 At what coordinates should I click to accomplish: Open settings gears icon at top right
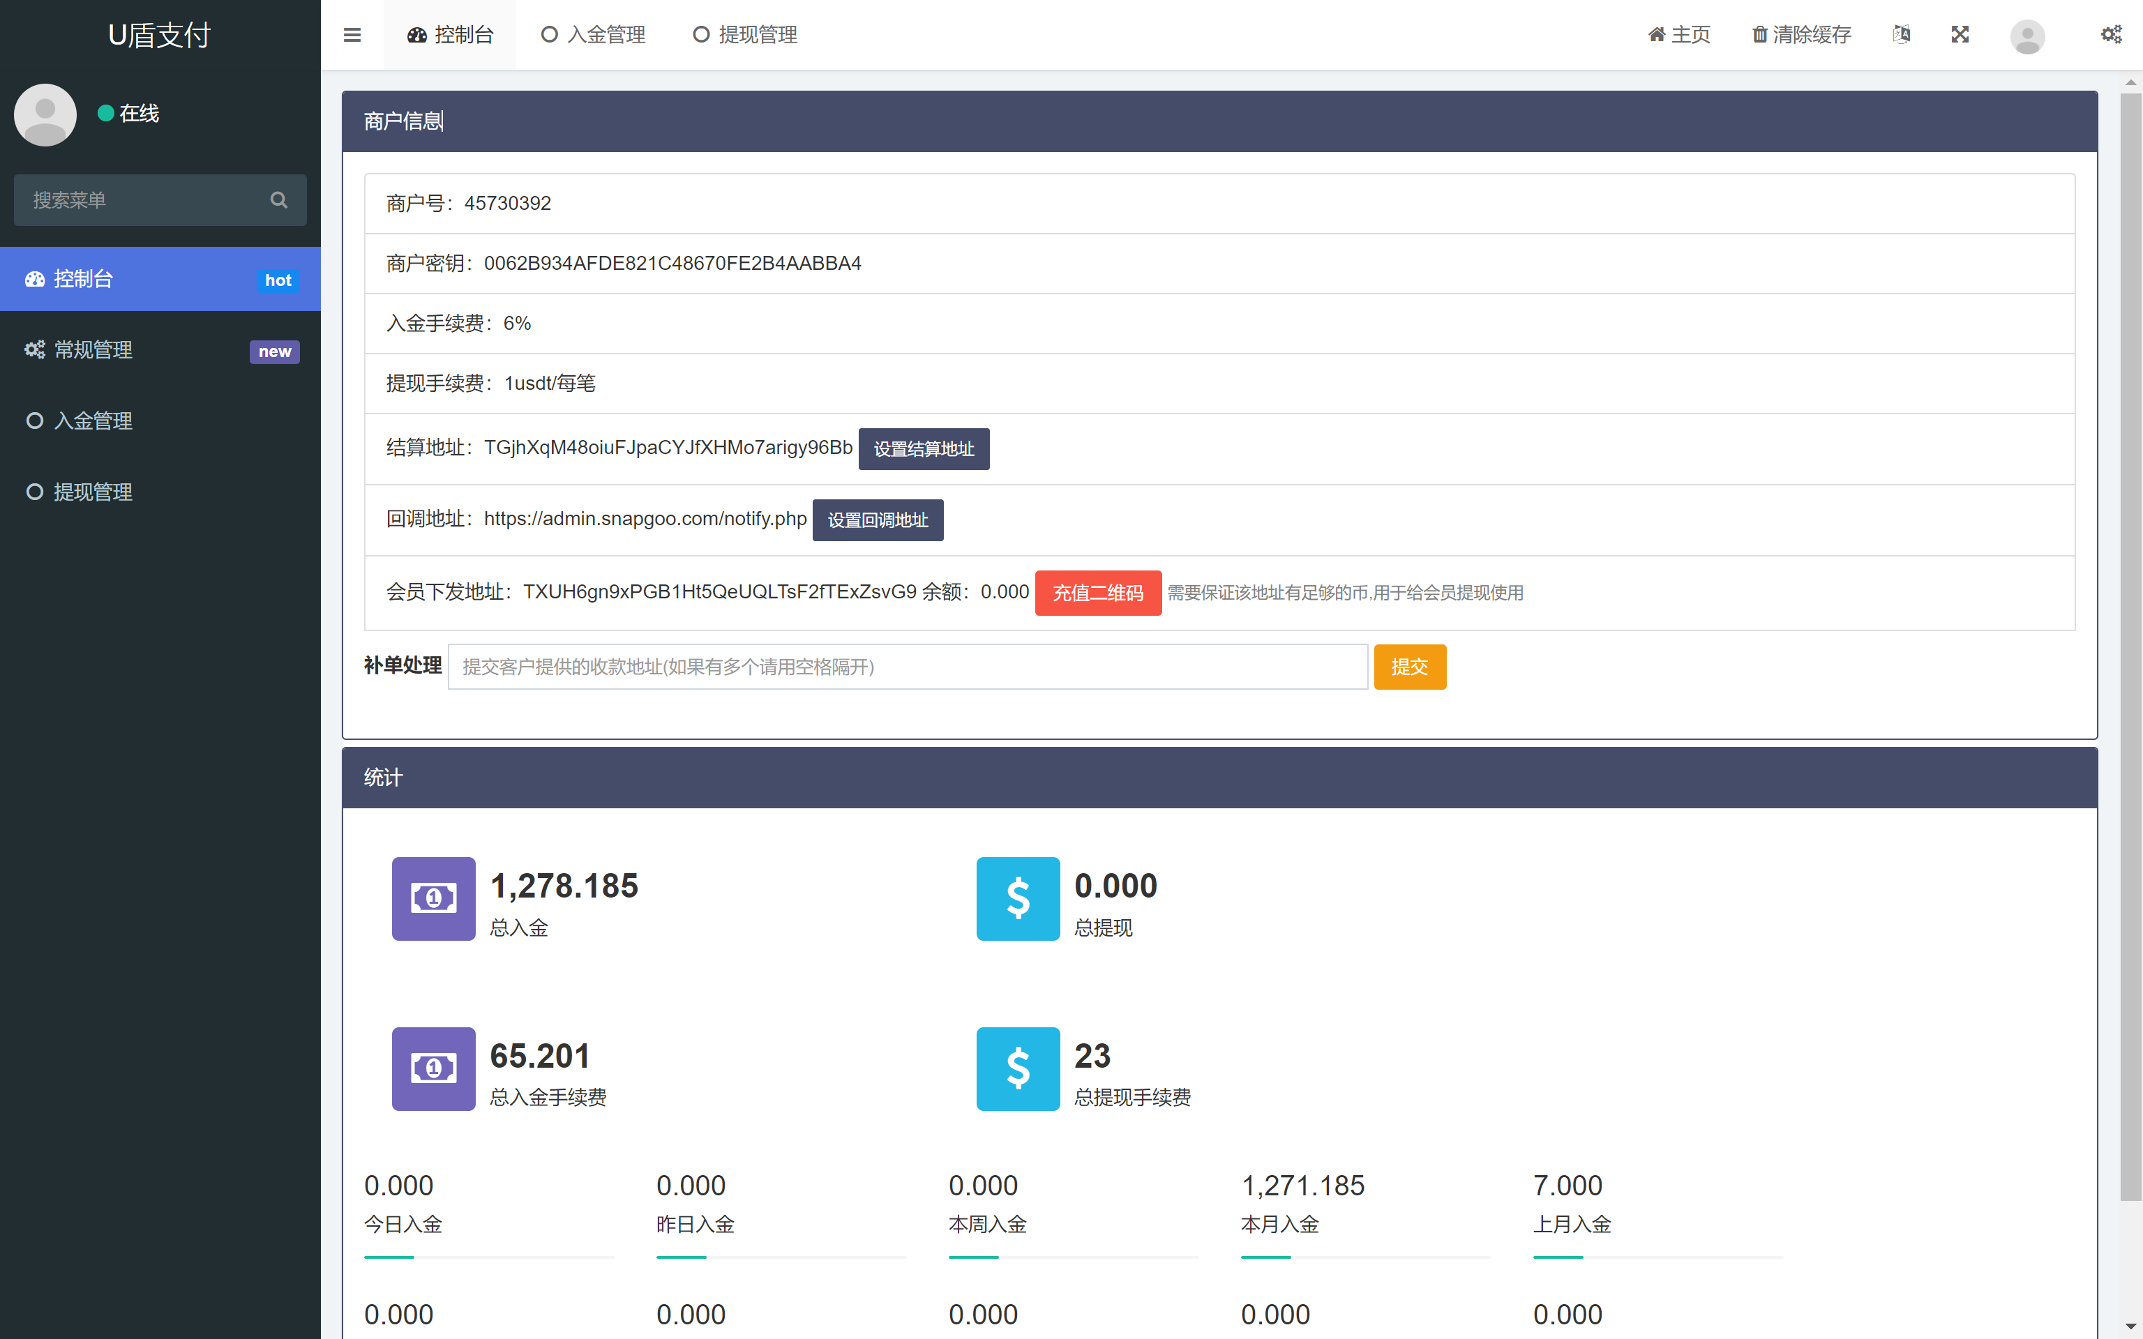click(2111, 35)
